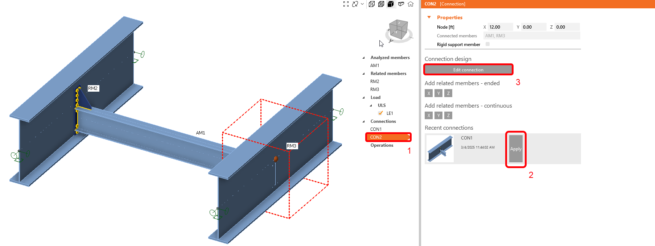Screen dimensions: 655x246
Task: Click the Analyzed members heading
Action: [390, 58]
